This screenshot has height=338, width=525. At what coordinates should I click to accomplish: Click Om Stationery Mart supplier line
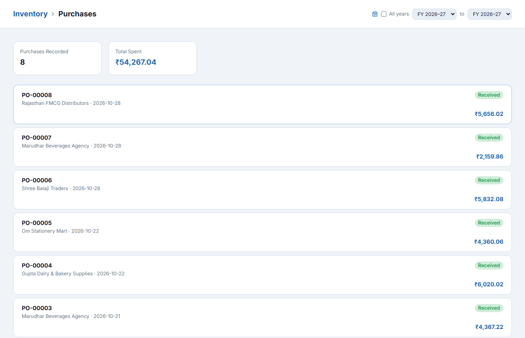click(60, 231)
